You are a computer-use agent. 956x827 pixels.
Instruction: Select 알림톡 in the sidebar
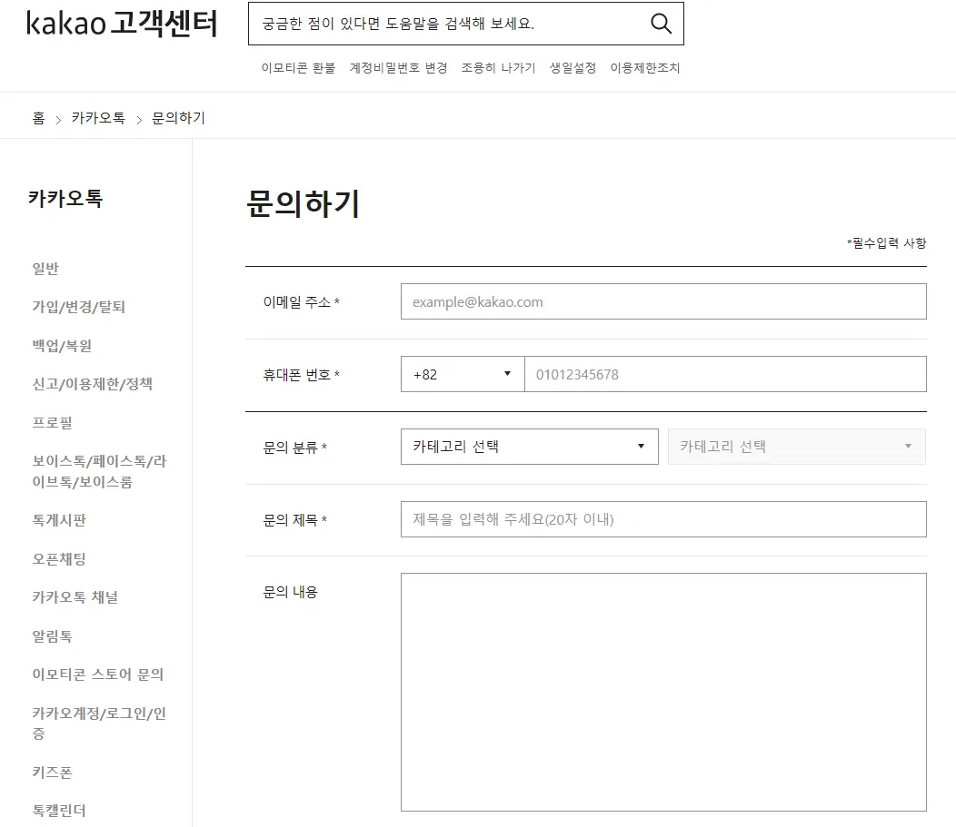click(53, 636)
